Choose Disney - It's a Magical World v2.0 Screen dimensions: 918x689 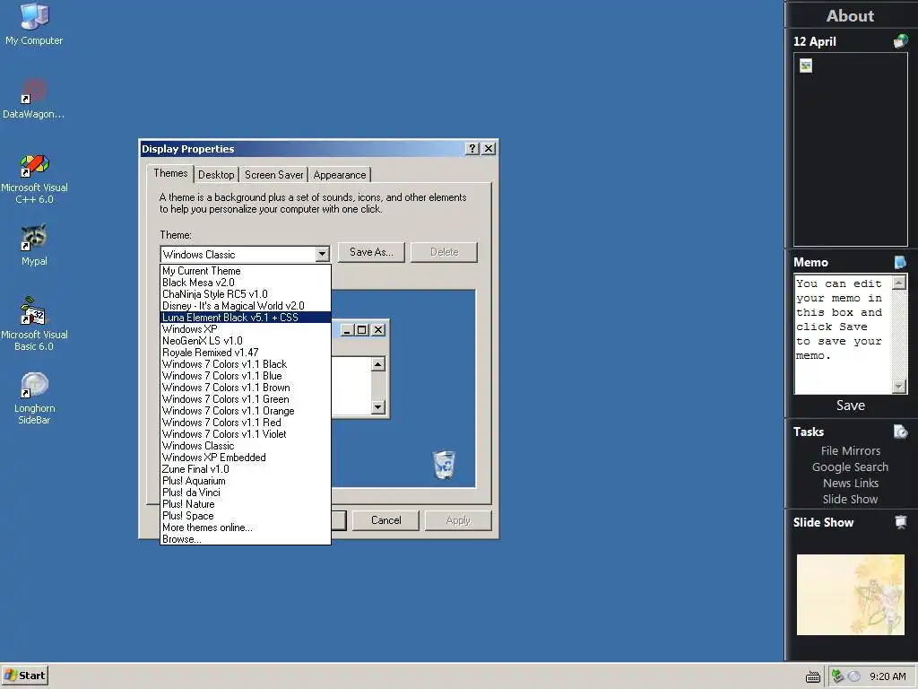[x=246, y=306]
